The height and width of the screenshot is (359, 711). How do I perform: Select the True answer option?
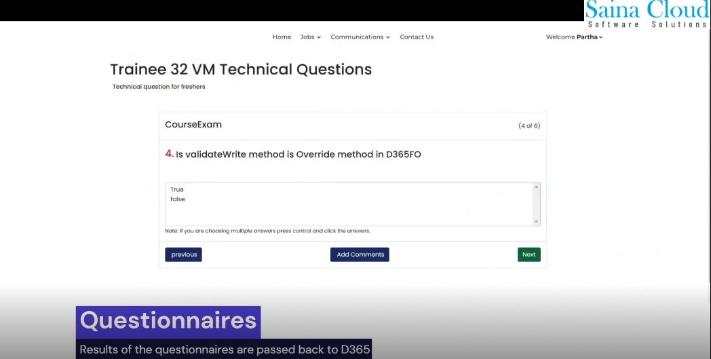tap(177, 189)
